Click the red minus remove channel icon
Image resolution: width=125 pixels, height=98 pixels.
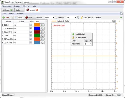(7, 17)
